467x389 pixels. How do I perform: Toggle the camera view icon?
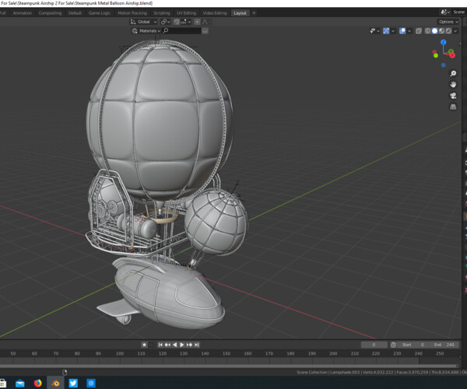pyautogui.click(x=453, y=96)
